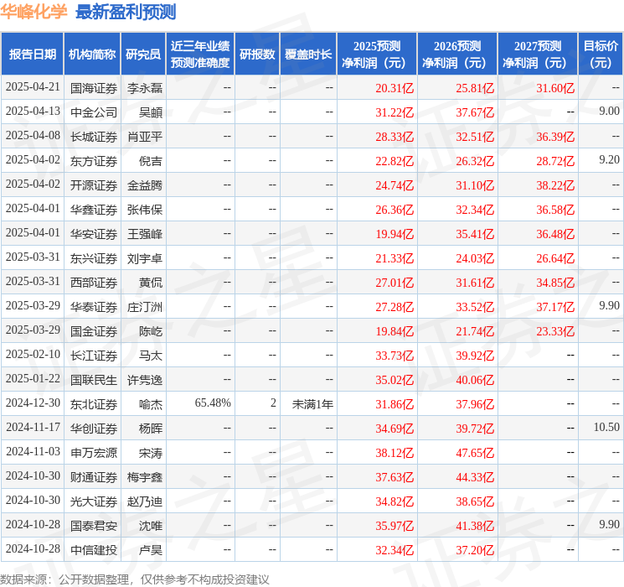The image size is (624, 587).
Task: Click the 长城证券 institution cell
Action: point(94,137)
